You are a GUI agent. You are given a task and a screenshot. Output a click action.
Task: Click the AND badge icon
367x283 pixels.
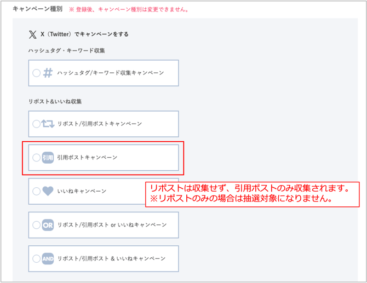[48, 259]
